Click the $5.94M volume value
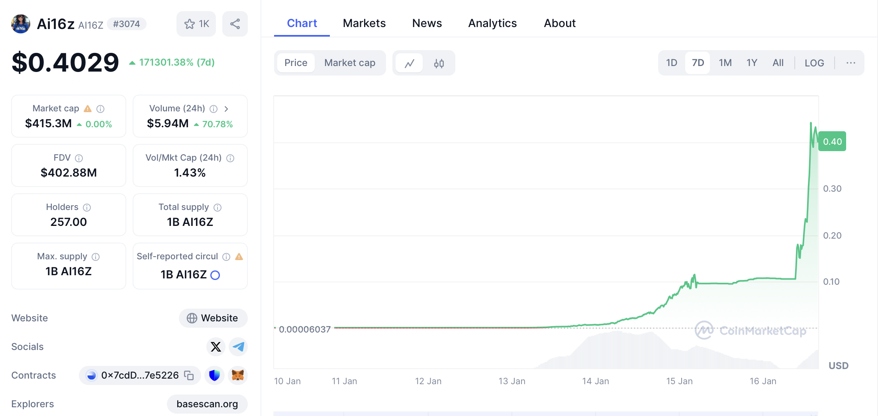The image size is (878, 416). tap(168, 123)
